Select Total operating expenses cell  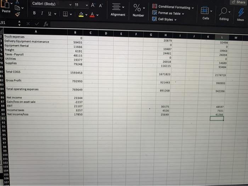tap(37, 89)
